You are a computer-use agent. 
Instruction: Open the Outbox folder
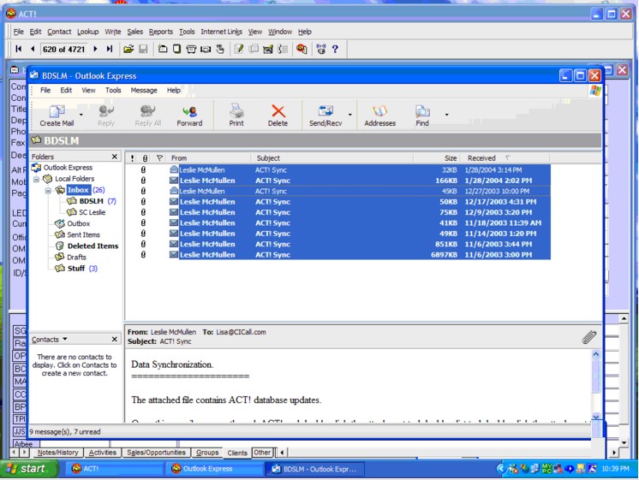click(78, 223)
